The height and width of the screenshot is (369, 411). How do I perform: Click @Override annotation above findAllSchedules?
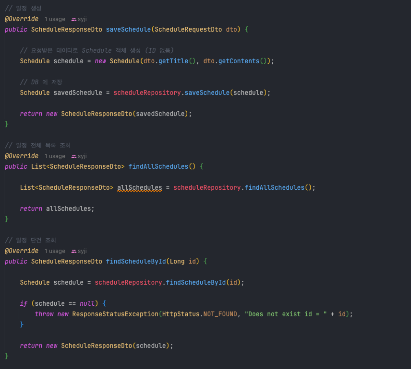click(22, 156)
